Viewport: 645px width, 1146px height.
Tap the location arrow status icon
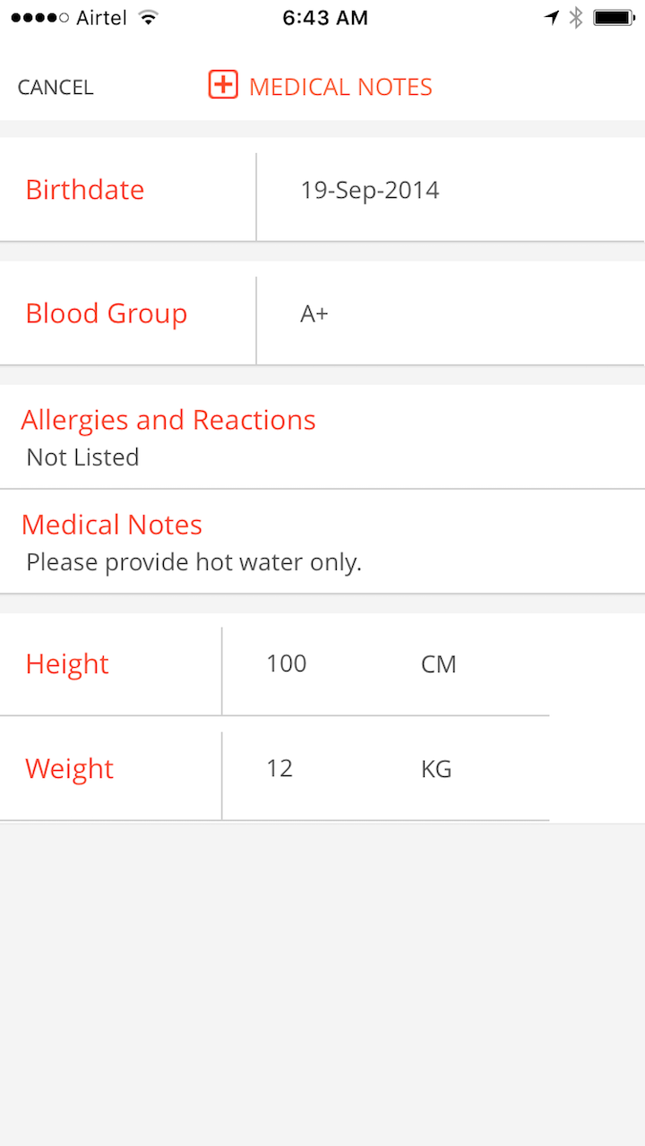click(553, 18)
